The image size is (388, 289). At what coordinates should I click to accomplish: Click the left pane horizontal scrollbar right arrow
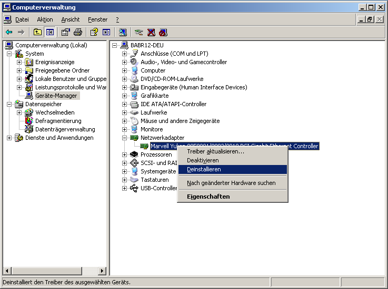[x=102, y=271]
